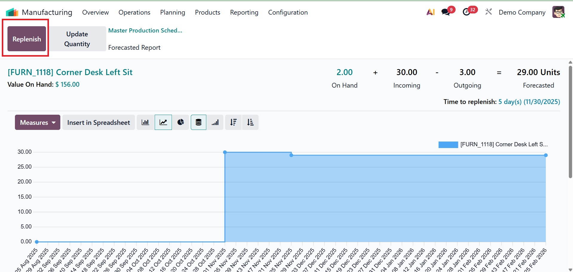This screenshot has width=573, height=272.
Task: Toggle the FURN_1118 legend color swatch
Action: point(448,144)
